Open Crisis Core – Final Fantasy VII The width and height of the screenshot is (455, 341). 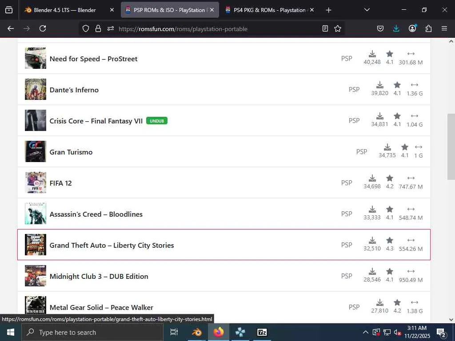pos(96,121)
